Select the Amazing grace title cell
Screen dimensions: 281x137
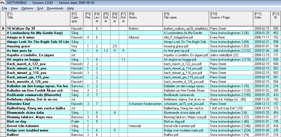[38, 46]
